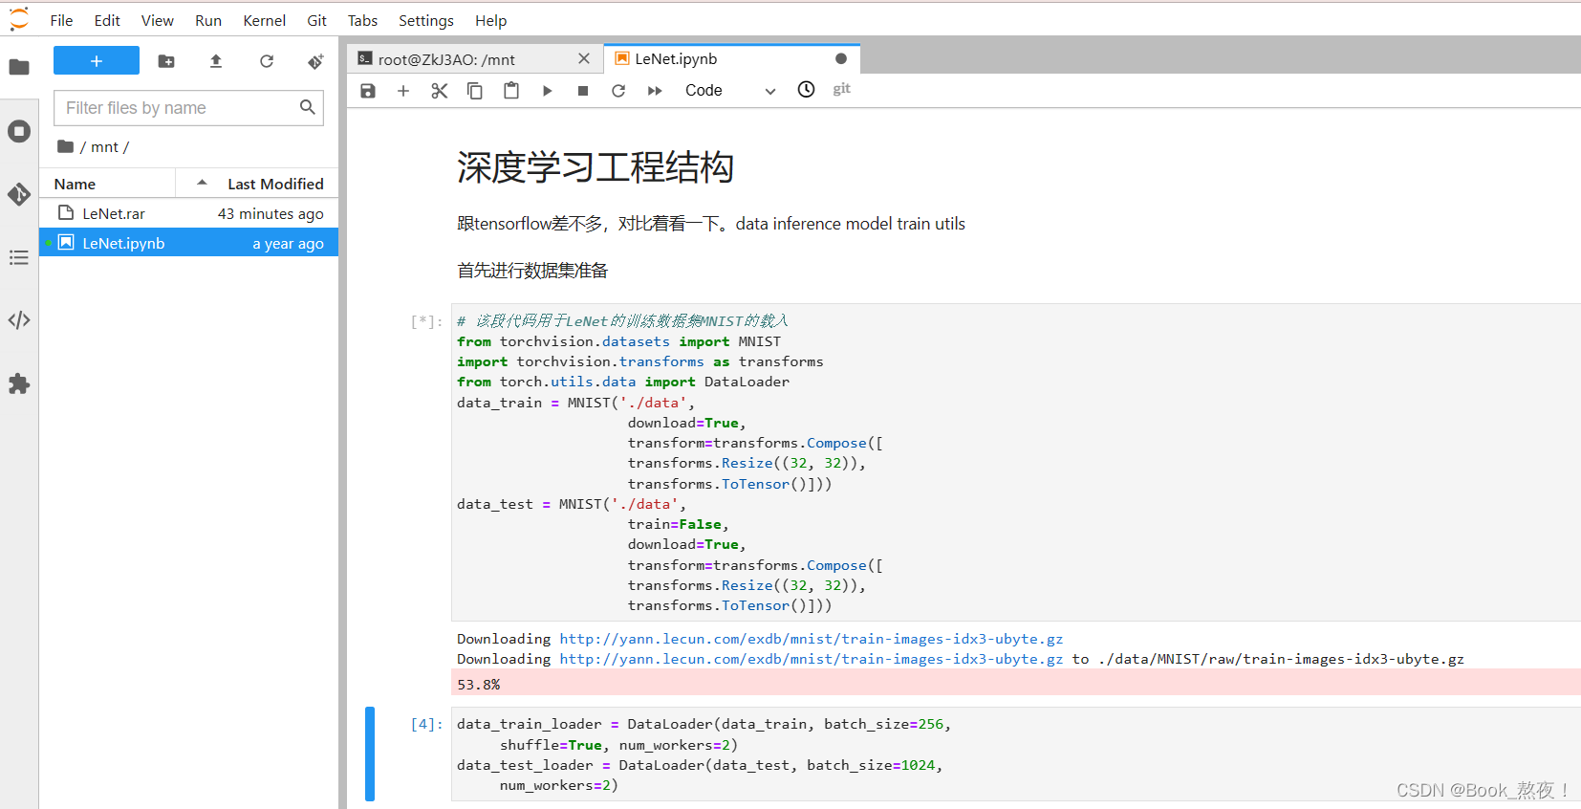Paste cell from clipboard
This screenshot has height=809, width=1581.
pyautogui.click(x=511, y=91)
